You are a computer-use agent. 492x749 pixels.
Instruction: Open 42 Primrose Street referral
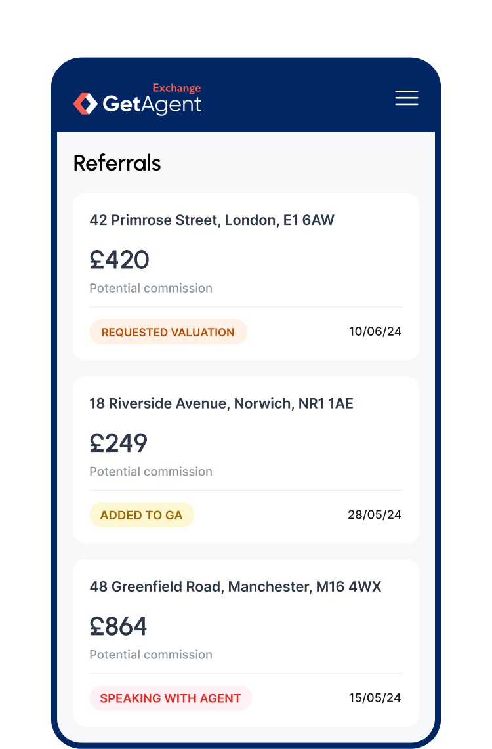(x=212, y=220)
